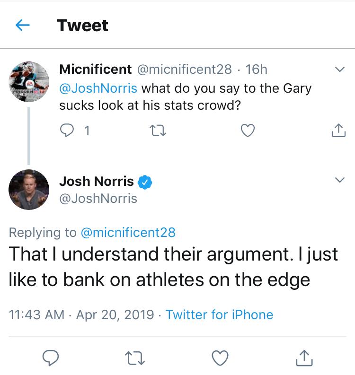The width and height of the screenshot is (355, 375).
Task: Retweet Micnificent's tweet
Action: tap(158, 131)
